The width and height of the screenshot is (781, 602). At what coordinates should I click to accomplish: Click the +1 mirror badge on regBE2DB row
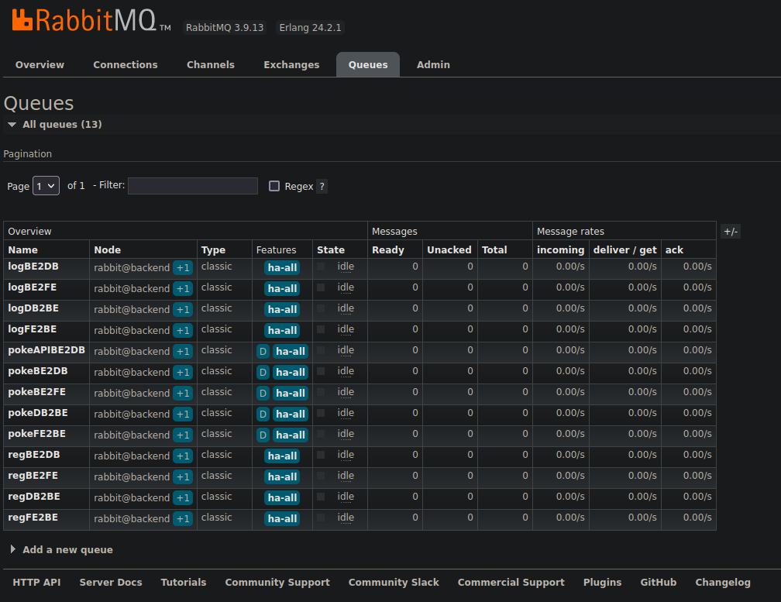(183, 456)
